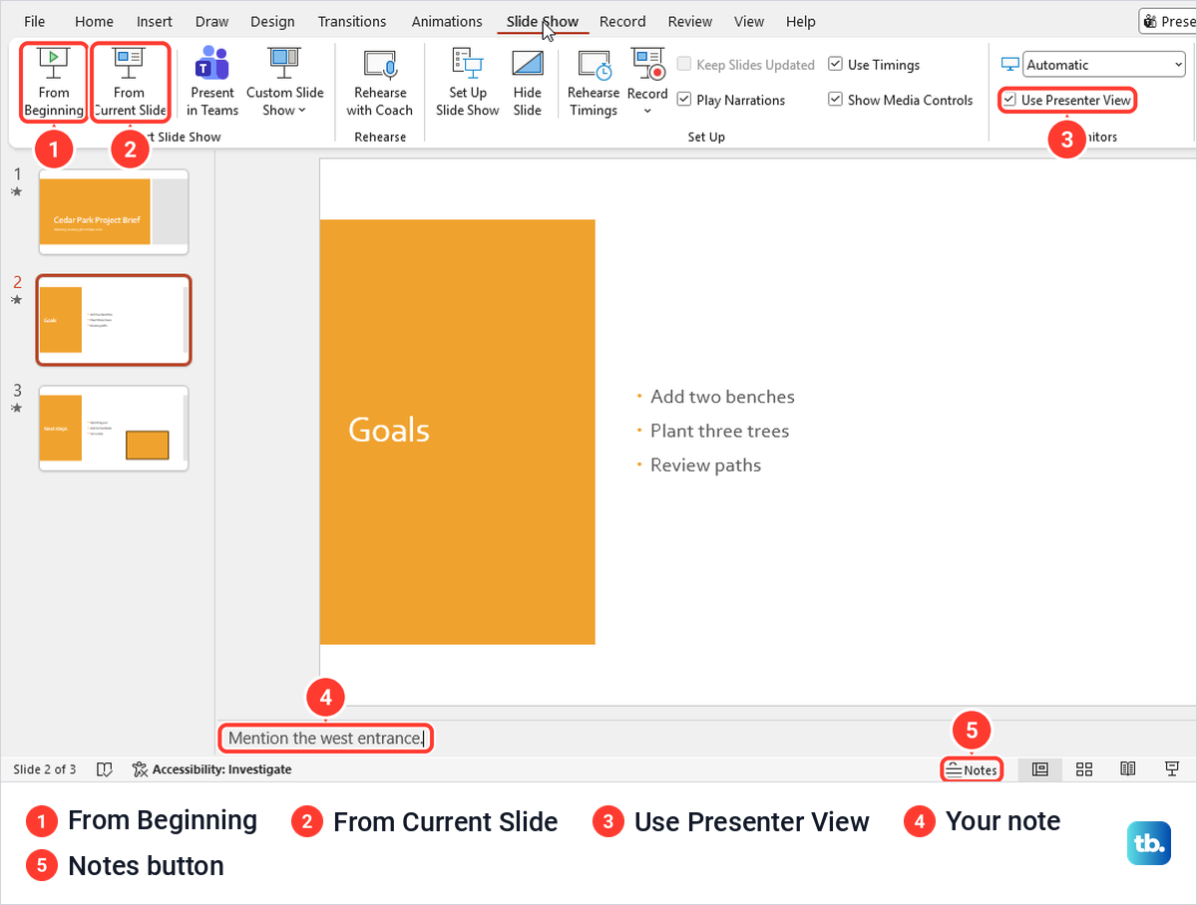Click the bullet 'Add two benches'

pos(722,397)
